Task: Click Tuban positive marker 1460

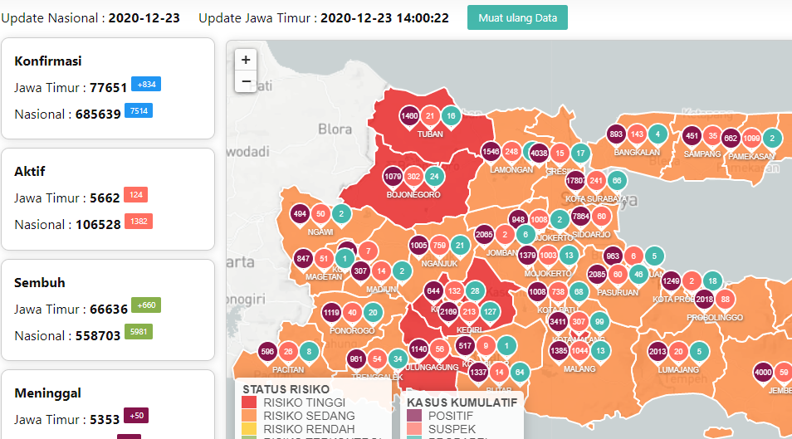Action: (x=409, y=116)
